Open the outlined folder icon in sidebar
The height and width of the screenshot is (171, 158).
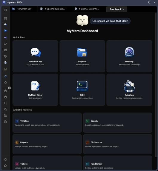pos(5,115)
